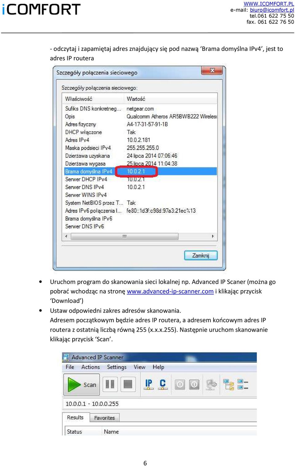Screen dimensions: 295x466
Task: Select the 'Maska podsieci IPv4' row
Action: pyautogui.click(x=140, y=148)
